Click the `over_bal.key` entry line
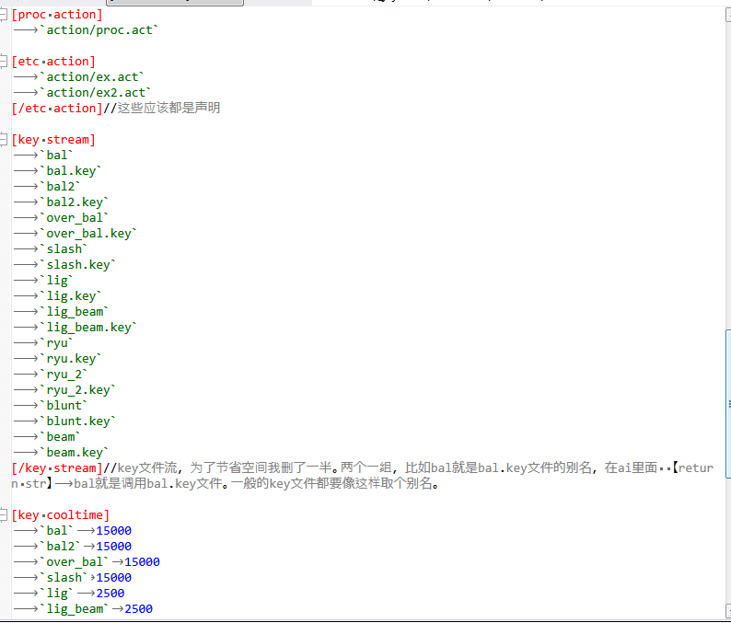The width and height of the screenshot is (731, 623). (x=90, y=234)
